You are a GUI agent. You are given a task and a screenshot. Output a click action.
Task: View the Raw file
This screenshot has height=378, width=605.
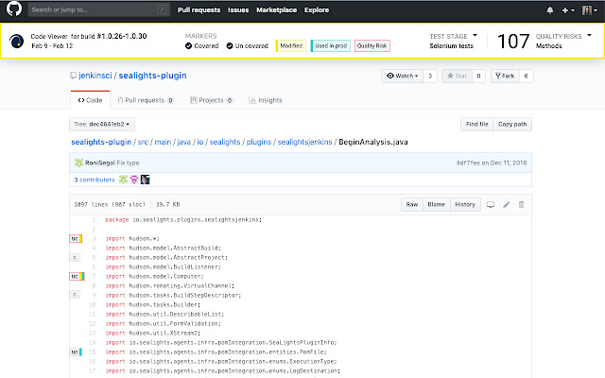(x=412, y=204)
